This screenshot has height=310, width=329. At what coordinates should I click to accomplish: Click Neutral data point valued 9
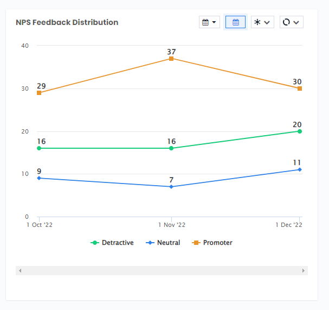[39, 178]
